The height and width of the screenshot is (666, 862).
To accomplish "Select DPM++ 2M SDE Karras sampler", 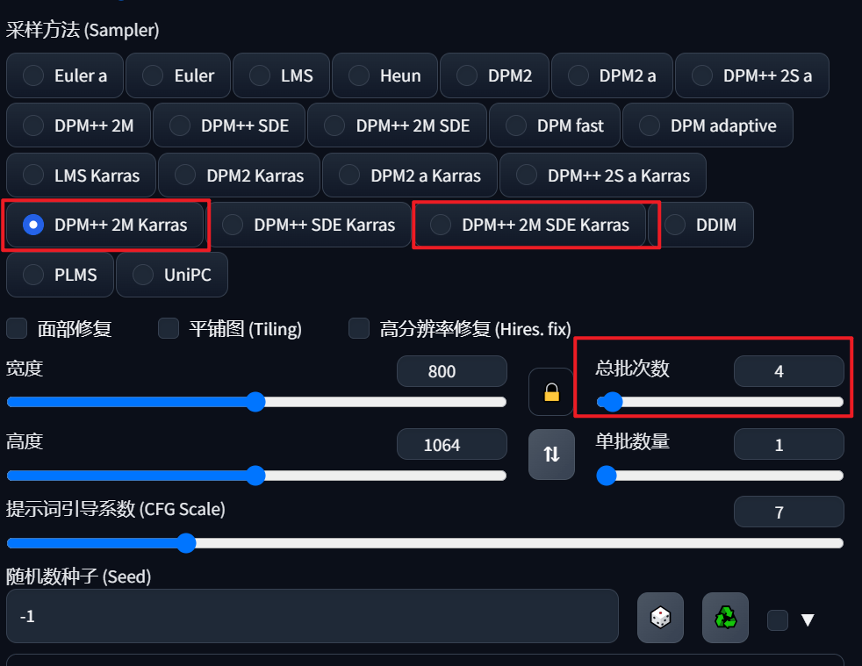I will coord(529,225).
